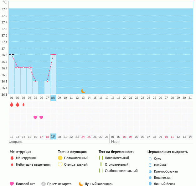Select the highlighted cycle day 08
The width and height of the screenshot is (196, 186).
point(53,98)
